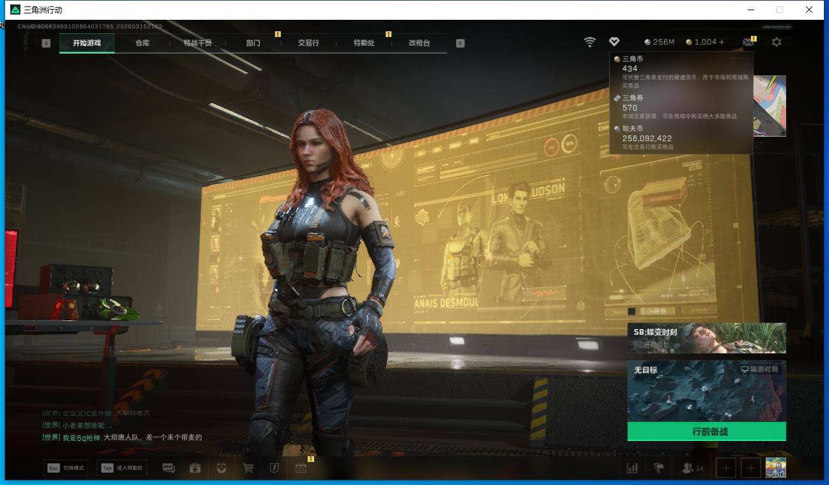Open the 特战干员 tab

pyautogui.click(x=198, y=43)
